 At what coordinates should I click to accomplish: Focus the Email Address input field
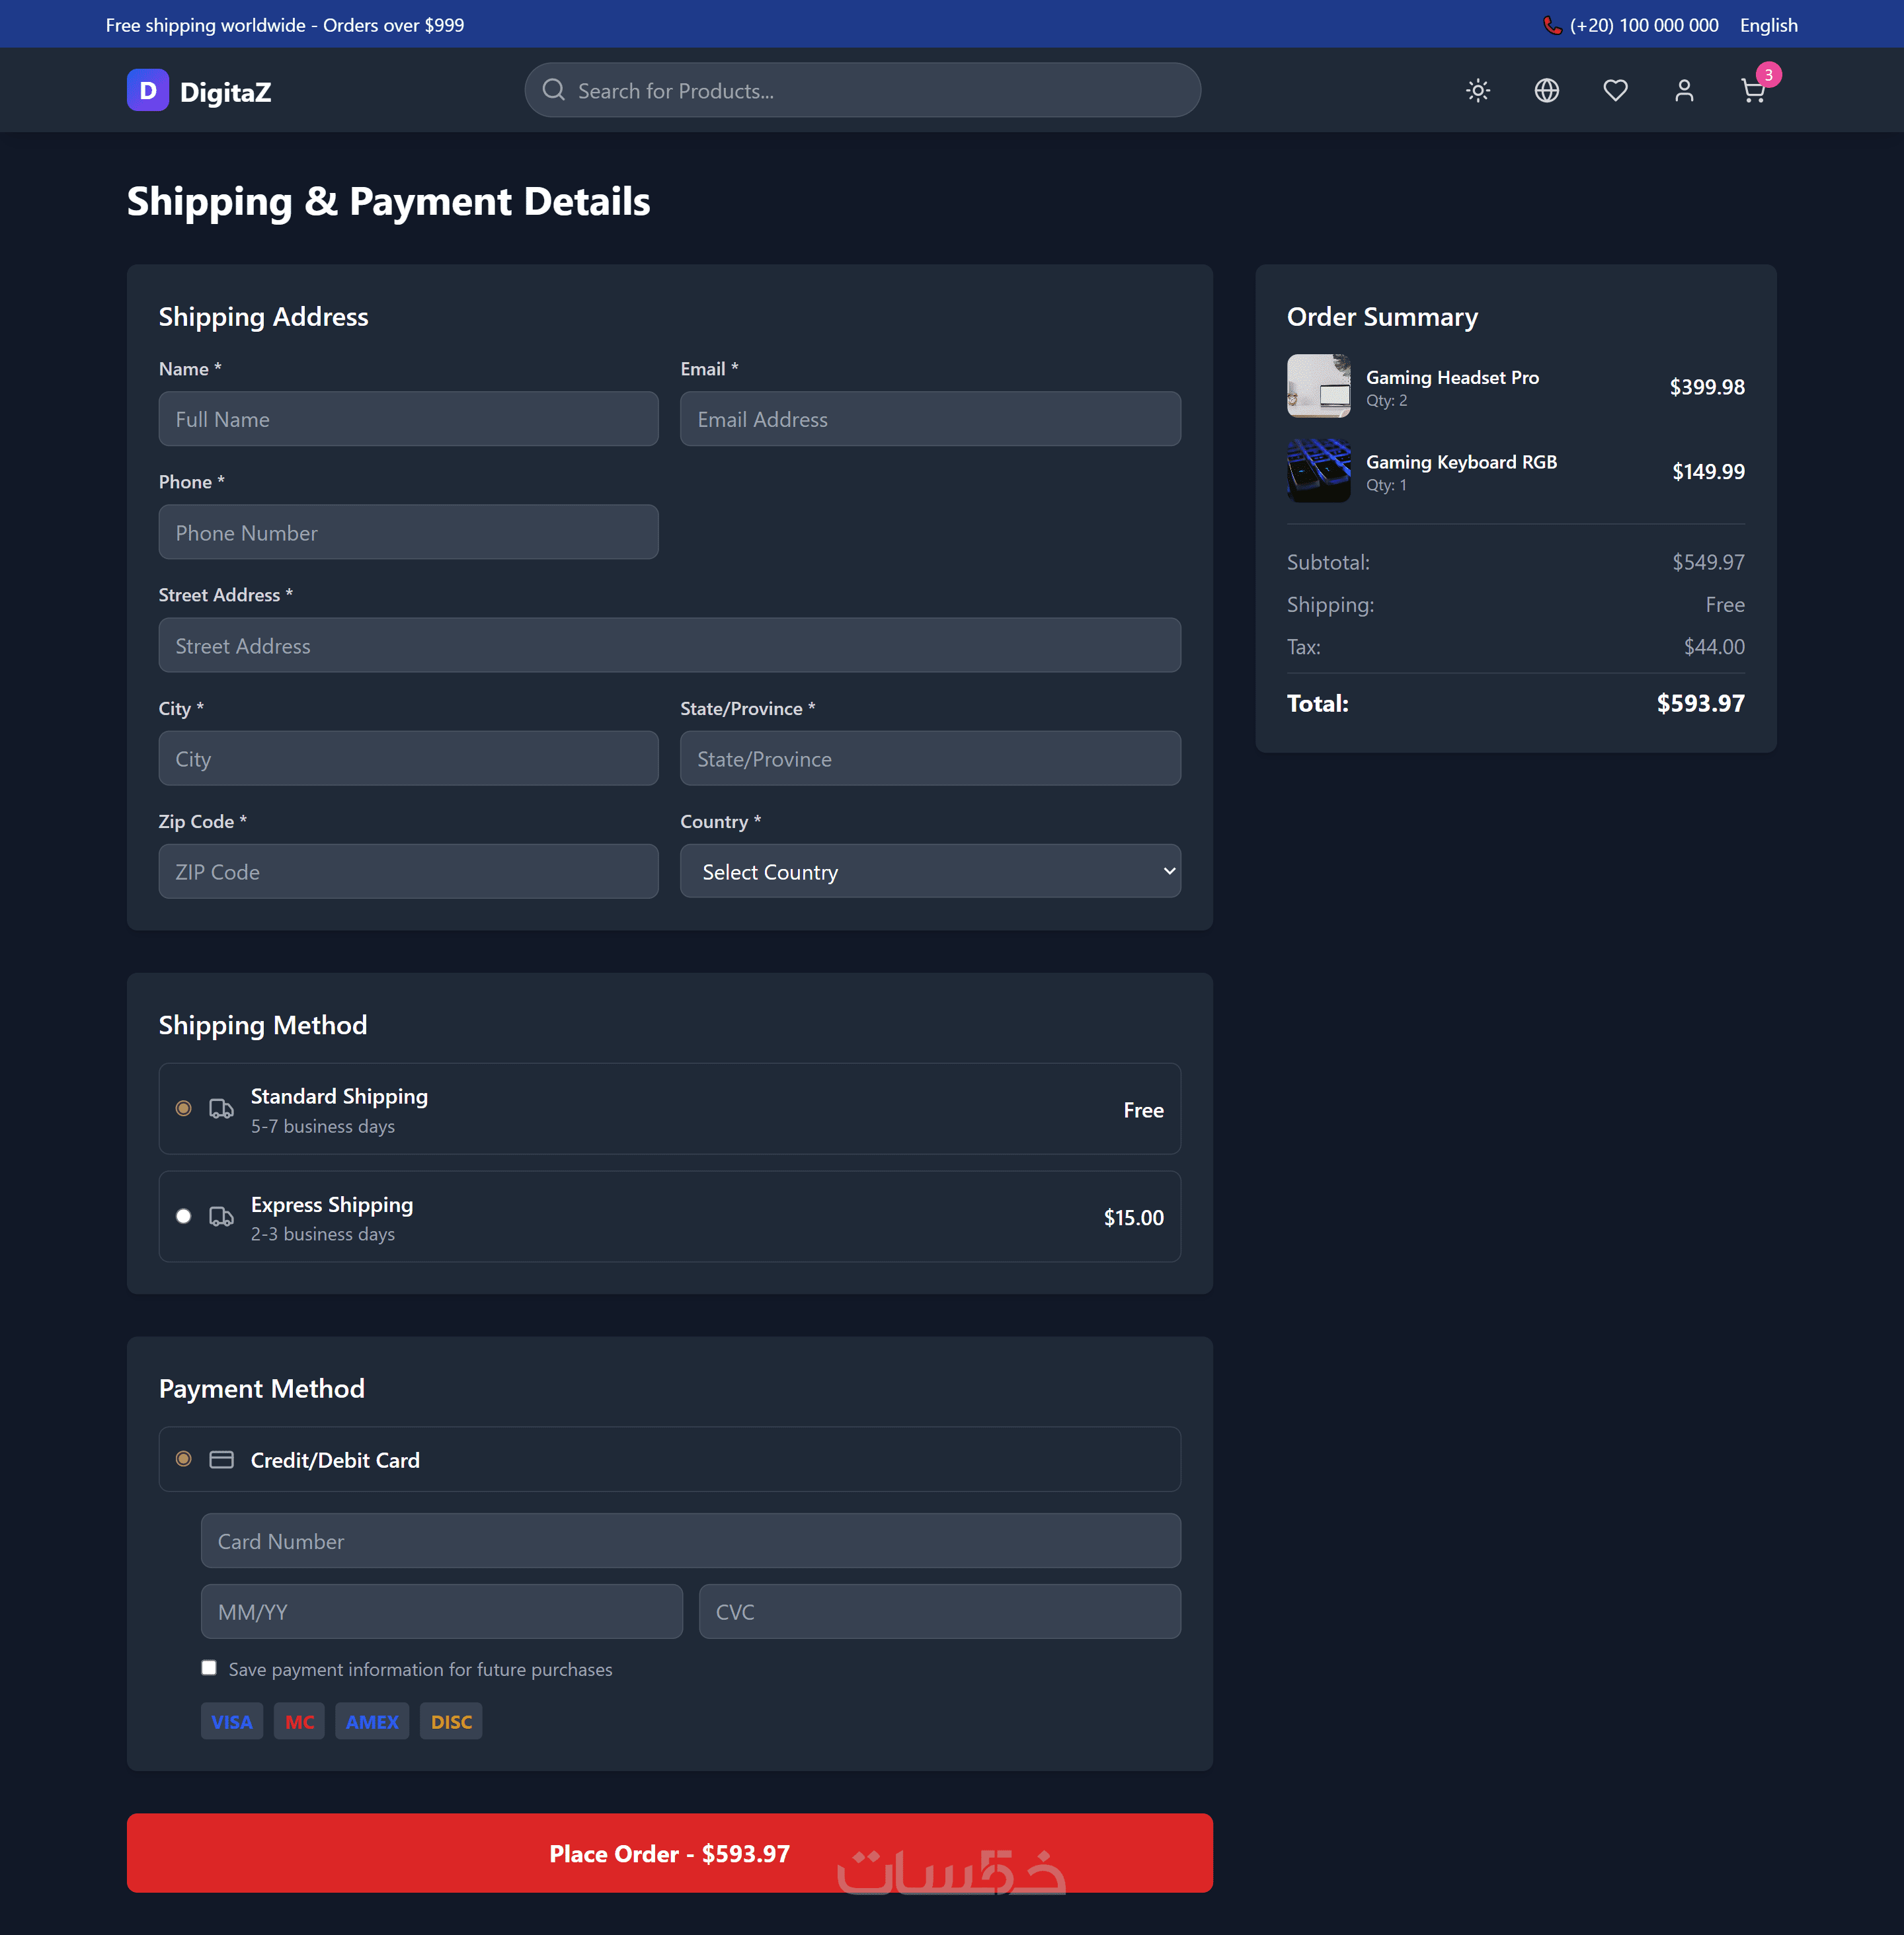930,419
